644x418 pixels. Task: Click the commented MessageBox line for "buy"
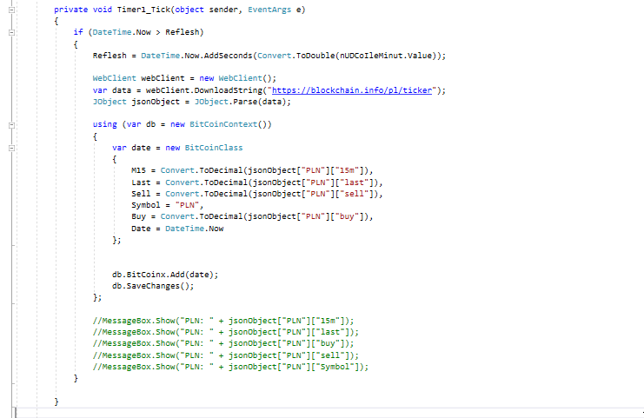[x=223, y=343]
